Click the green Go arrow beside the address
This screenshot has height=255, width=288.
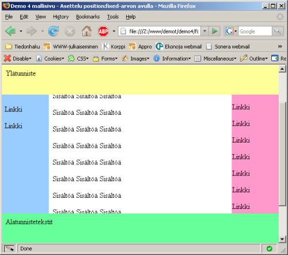[x=214, y=31]
